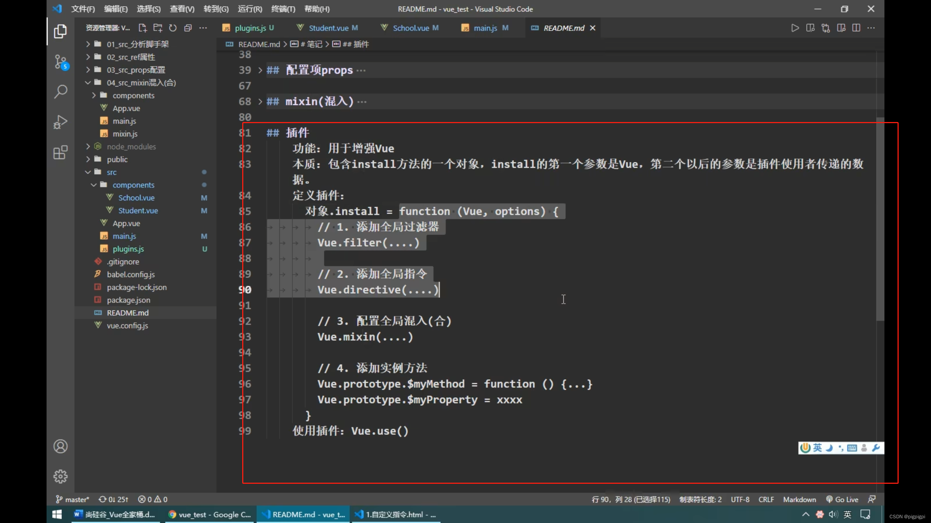Open the 文件(F) menu
The height and width of the screenshot is (523, 931).
click(x=83, y=9)
